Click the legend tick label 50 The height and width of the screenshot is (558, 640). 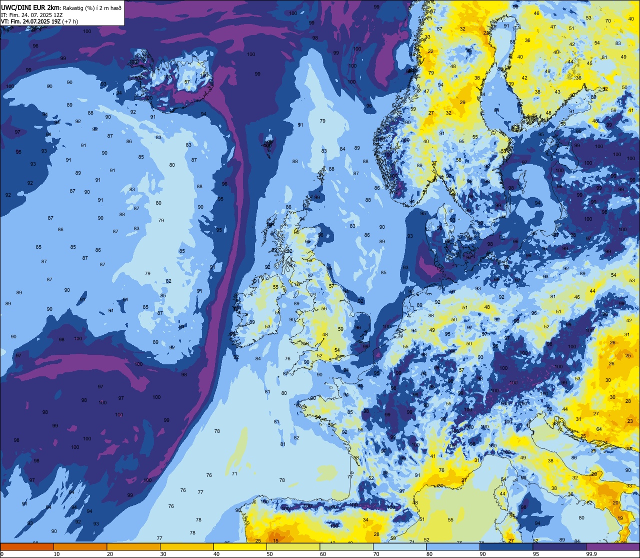(x=269, y=554)
